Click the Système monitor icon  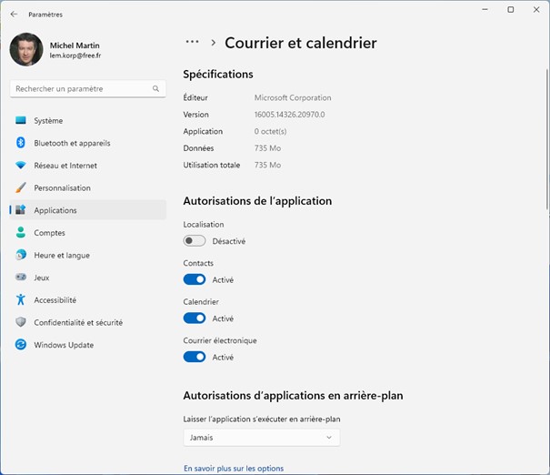click(x=21, y=120)
